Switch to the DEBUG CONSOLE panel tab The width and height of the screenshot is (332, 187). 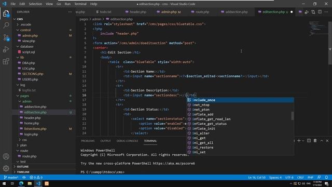[127, 141]
